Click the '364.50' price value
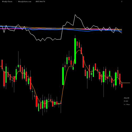Viewport: 132px width, 132px height. pyautogui.click(x=126, y=98)
